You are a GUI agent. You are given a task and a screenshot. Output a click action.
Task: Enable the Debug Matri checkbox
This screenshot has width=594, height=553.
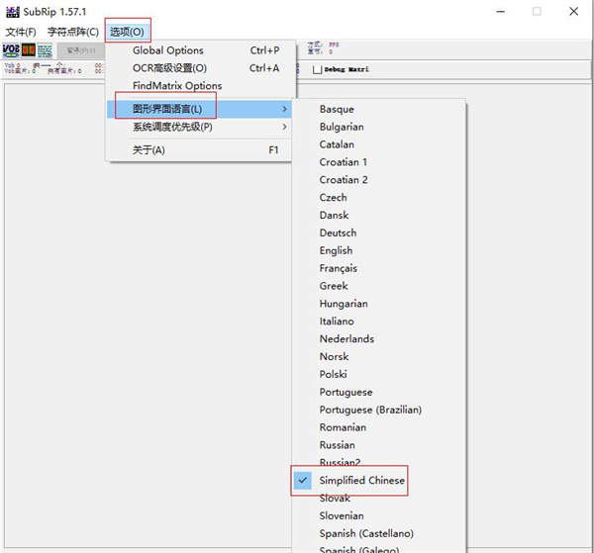317,69
